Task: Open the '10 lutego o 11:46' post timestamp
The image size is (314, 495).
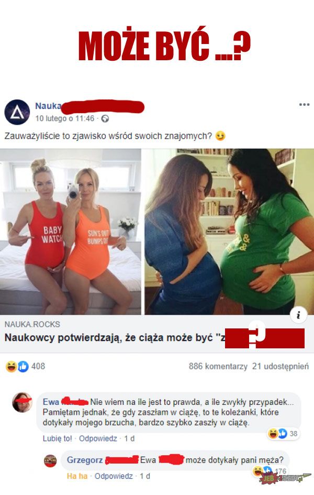Action: (x=65, y=118)
